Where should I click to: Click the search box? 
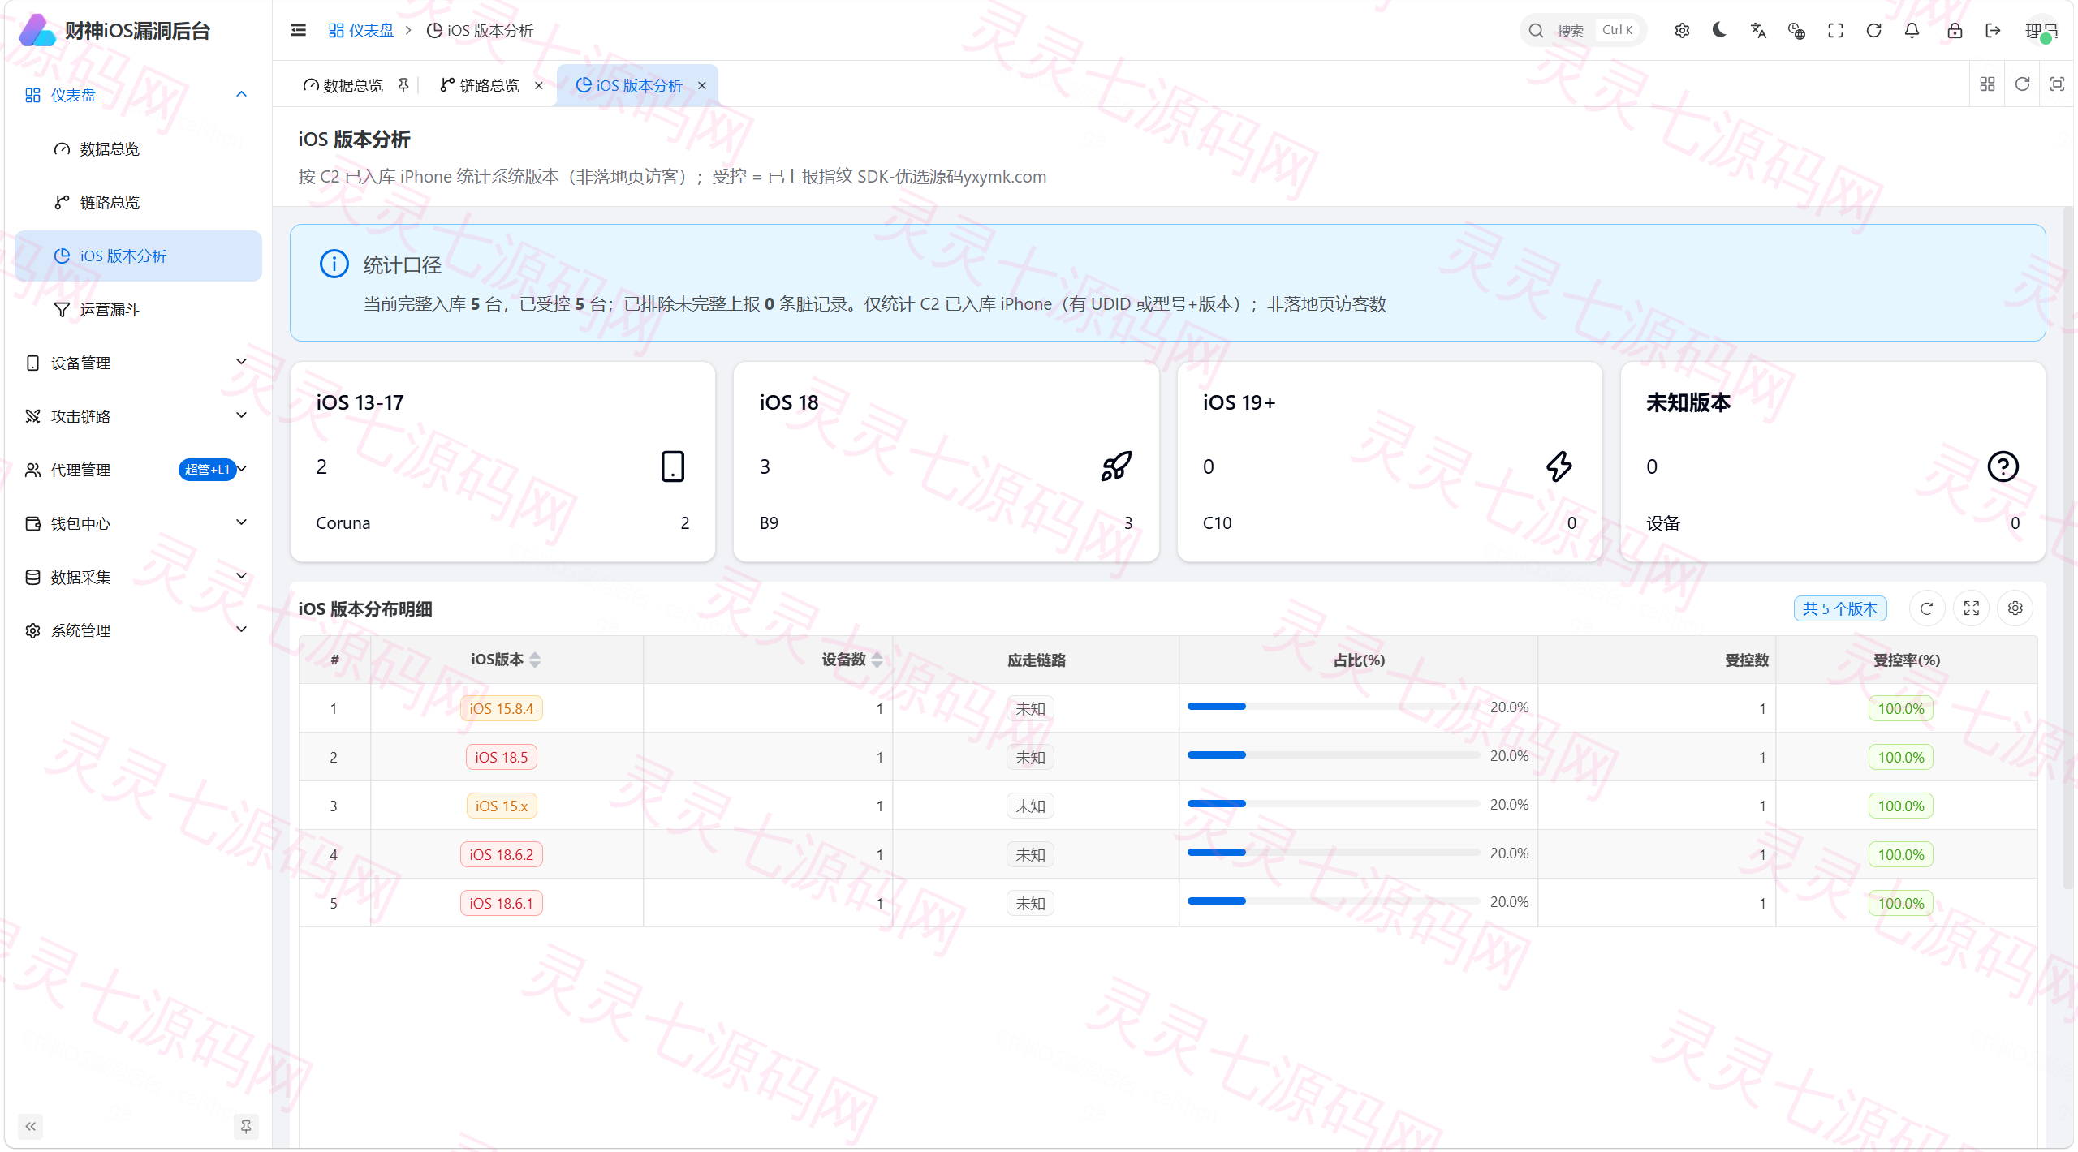tap(1583, 30)
